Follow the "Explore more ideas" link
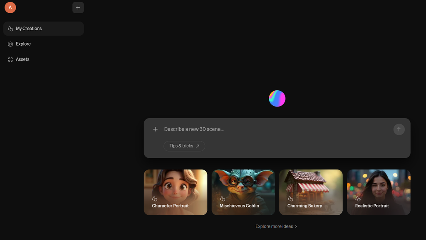The image size is (426, 240). (x=274, y=226)
